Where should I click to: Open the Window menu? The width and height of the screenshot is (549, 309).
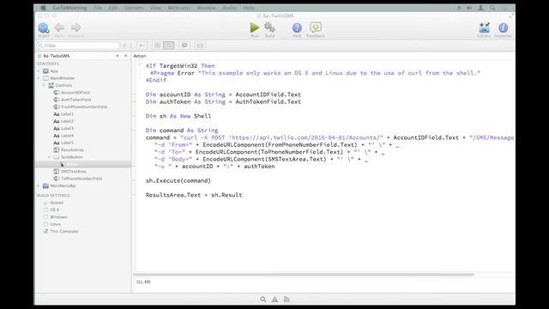coord(206,8)
